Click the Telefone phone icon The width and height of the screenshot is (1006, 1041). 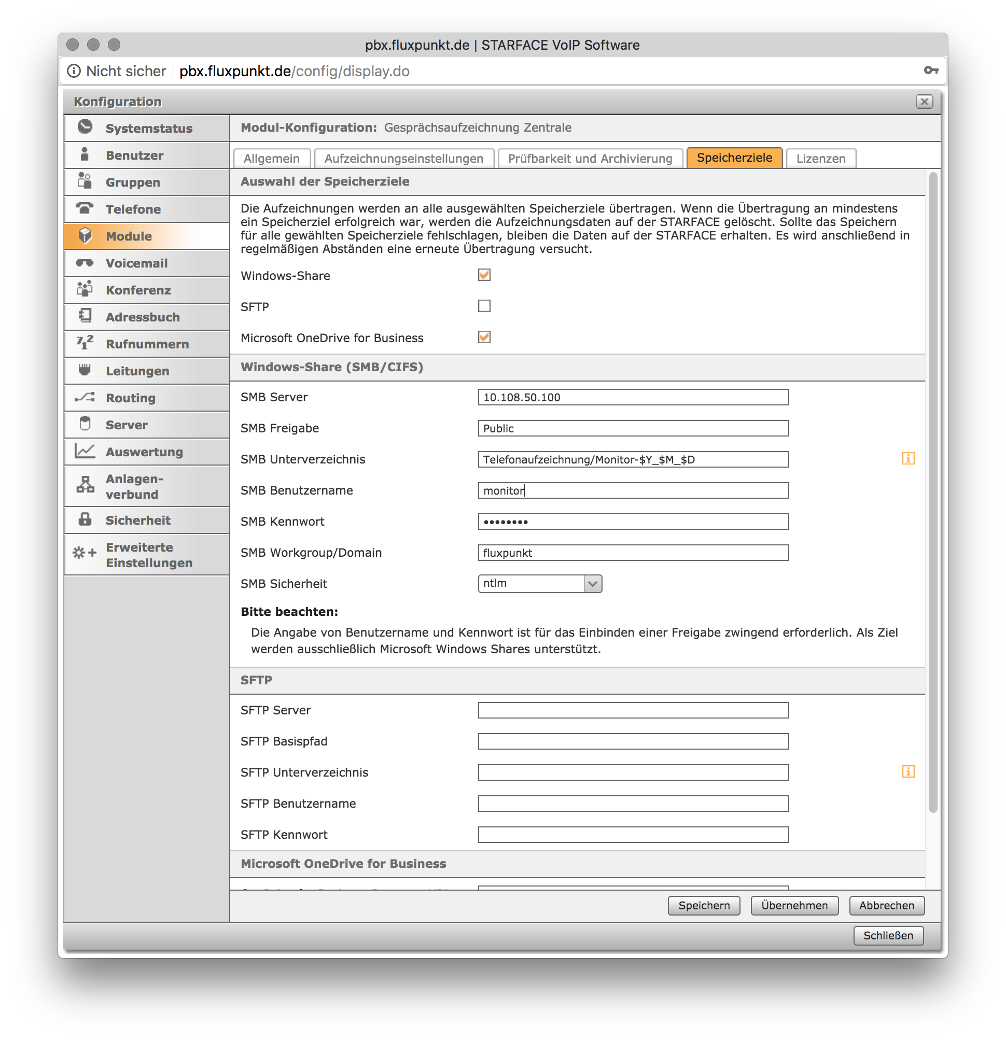pos(85,208)
